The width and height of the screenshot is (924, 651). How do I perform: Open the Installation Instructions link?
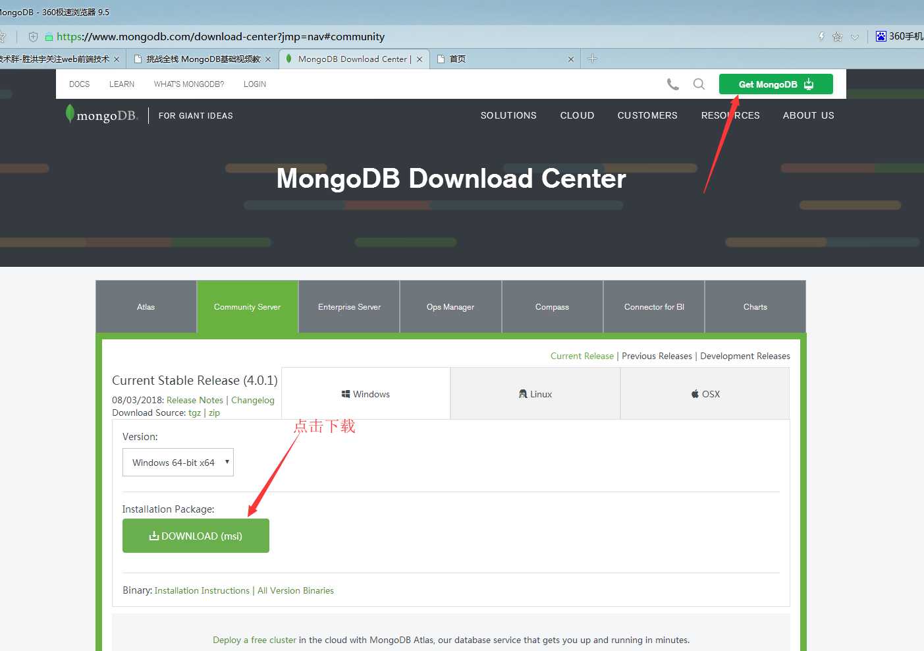(202, 590)
